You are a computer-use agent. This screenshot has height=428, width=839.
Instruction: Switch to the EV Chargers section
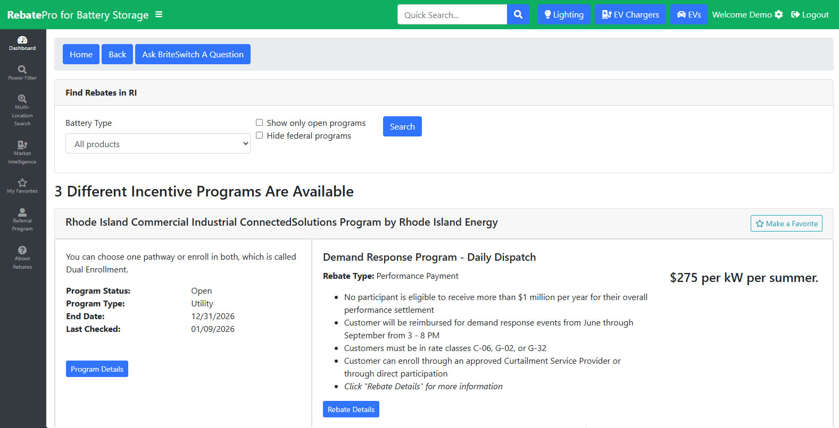point(630,14)
